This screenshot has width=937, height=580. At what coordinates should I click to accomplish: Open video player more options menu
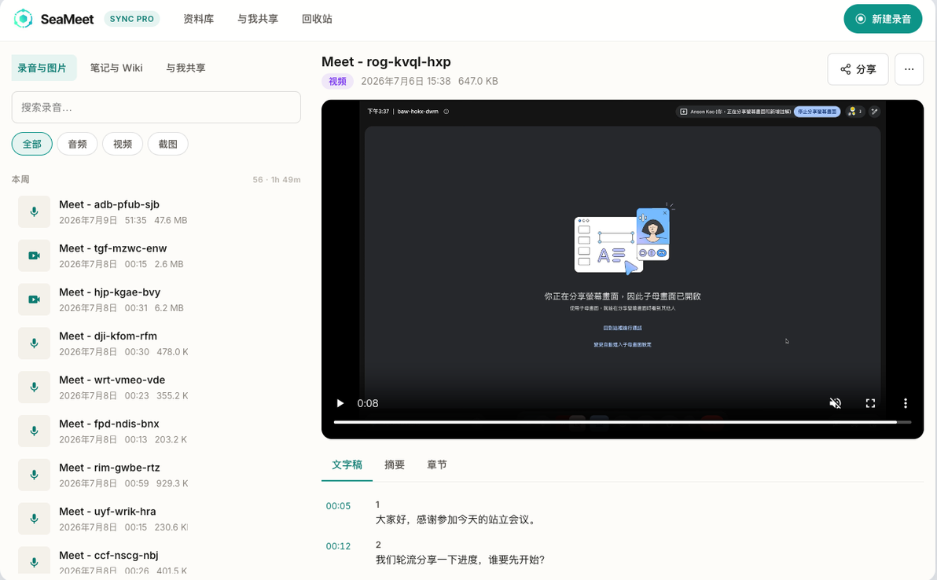pyautogui.click(x=906, y=403)
